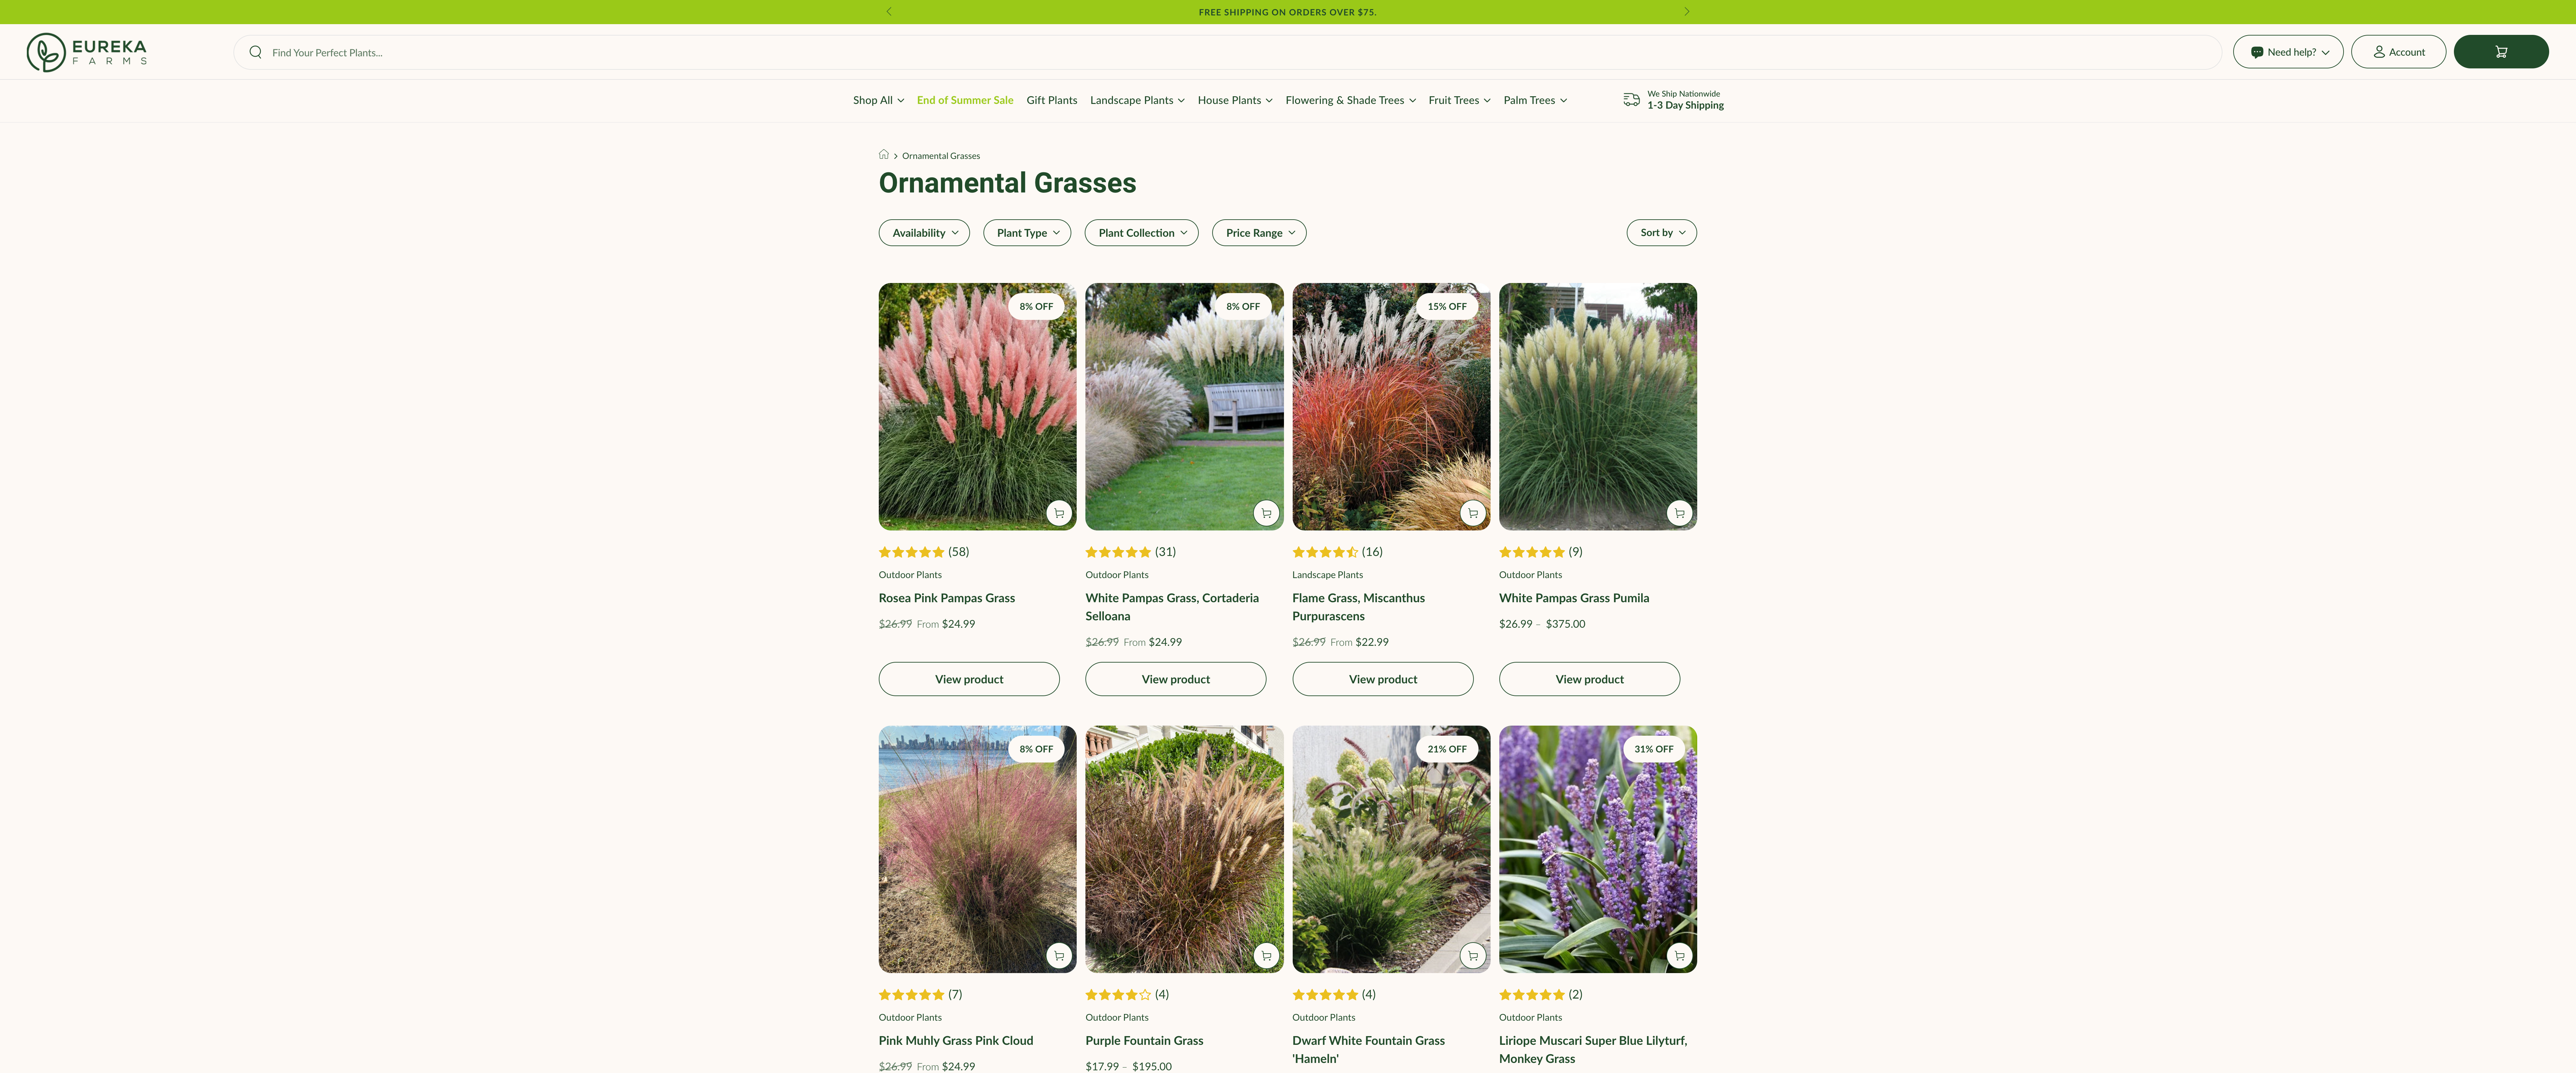
Task: Open the Availability filter dropdown
Action: (924, 233)
